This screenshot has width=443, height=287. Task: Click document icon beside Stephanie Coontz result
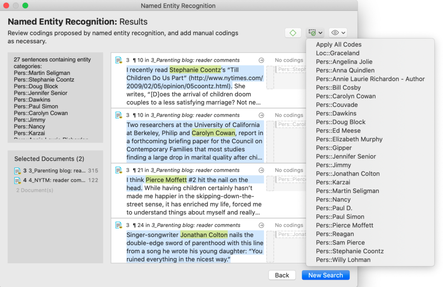pyautogui.click(x=119, y=60)
